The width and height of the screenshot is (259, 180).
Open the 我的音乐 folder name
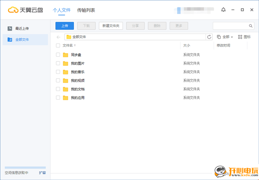tap(78, 72)
